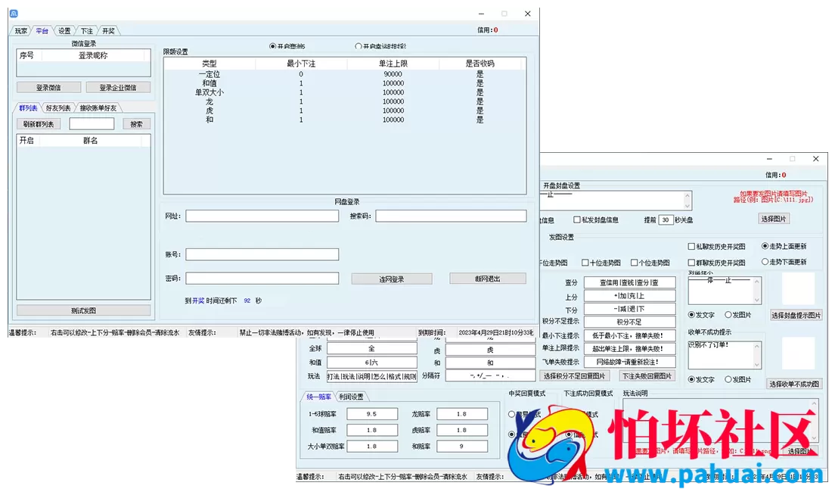Enable the 私发封盘信息 checkbox
The image size is (835, 495).
pyautogui.click(x=577, y=220)
